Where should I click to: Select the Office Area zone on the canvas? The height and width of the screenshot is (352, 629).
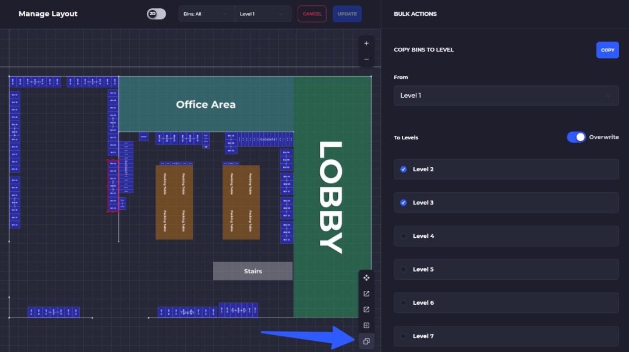pyautogui.click(x=206, y=104)
